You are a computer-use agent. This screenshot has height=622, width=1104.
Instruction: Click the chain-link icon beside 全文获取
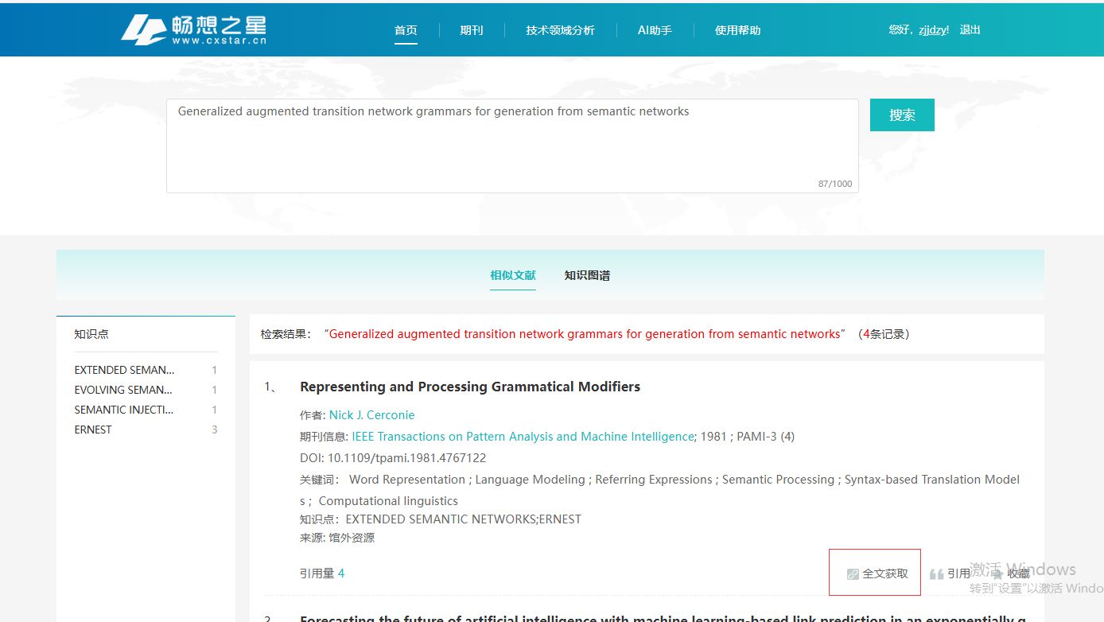click(x=853, y=573)
